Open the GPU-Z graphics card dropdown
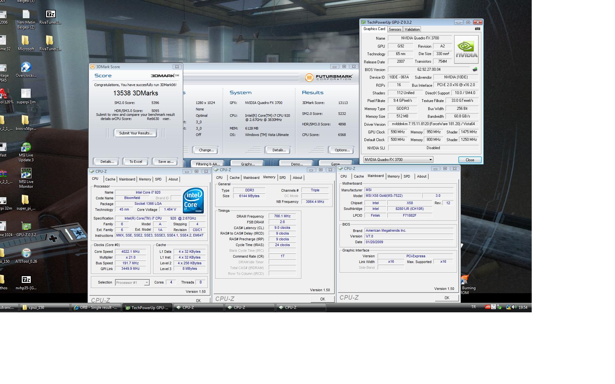 coord(398,159)
